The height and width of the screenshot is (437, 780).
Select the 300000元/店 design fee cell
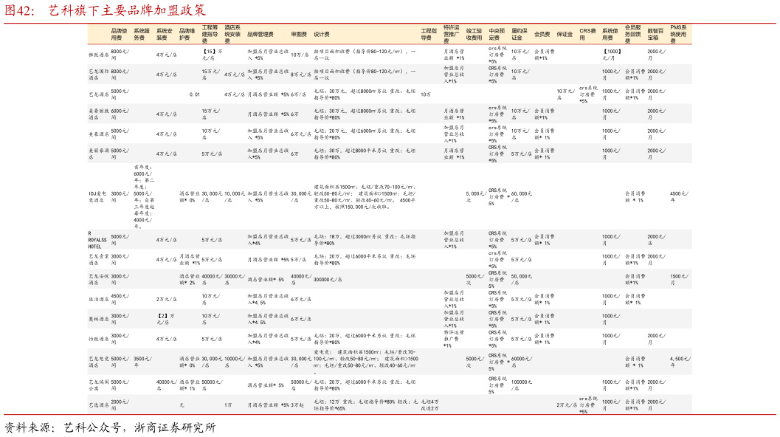point(328,280)
